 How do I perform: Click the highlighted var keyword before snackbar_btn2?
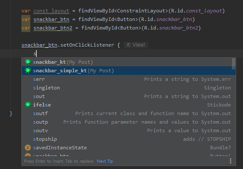26,28
